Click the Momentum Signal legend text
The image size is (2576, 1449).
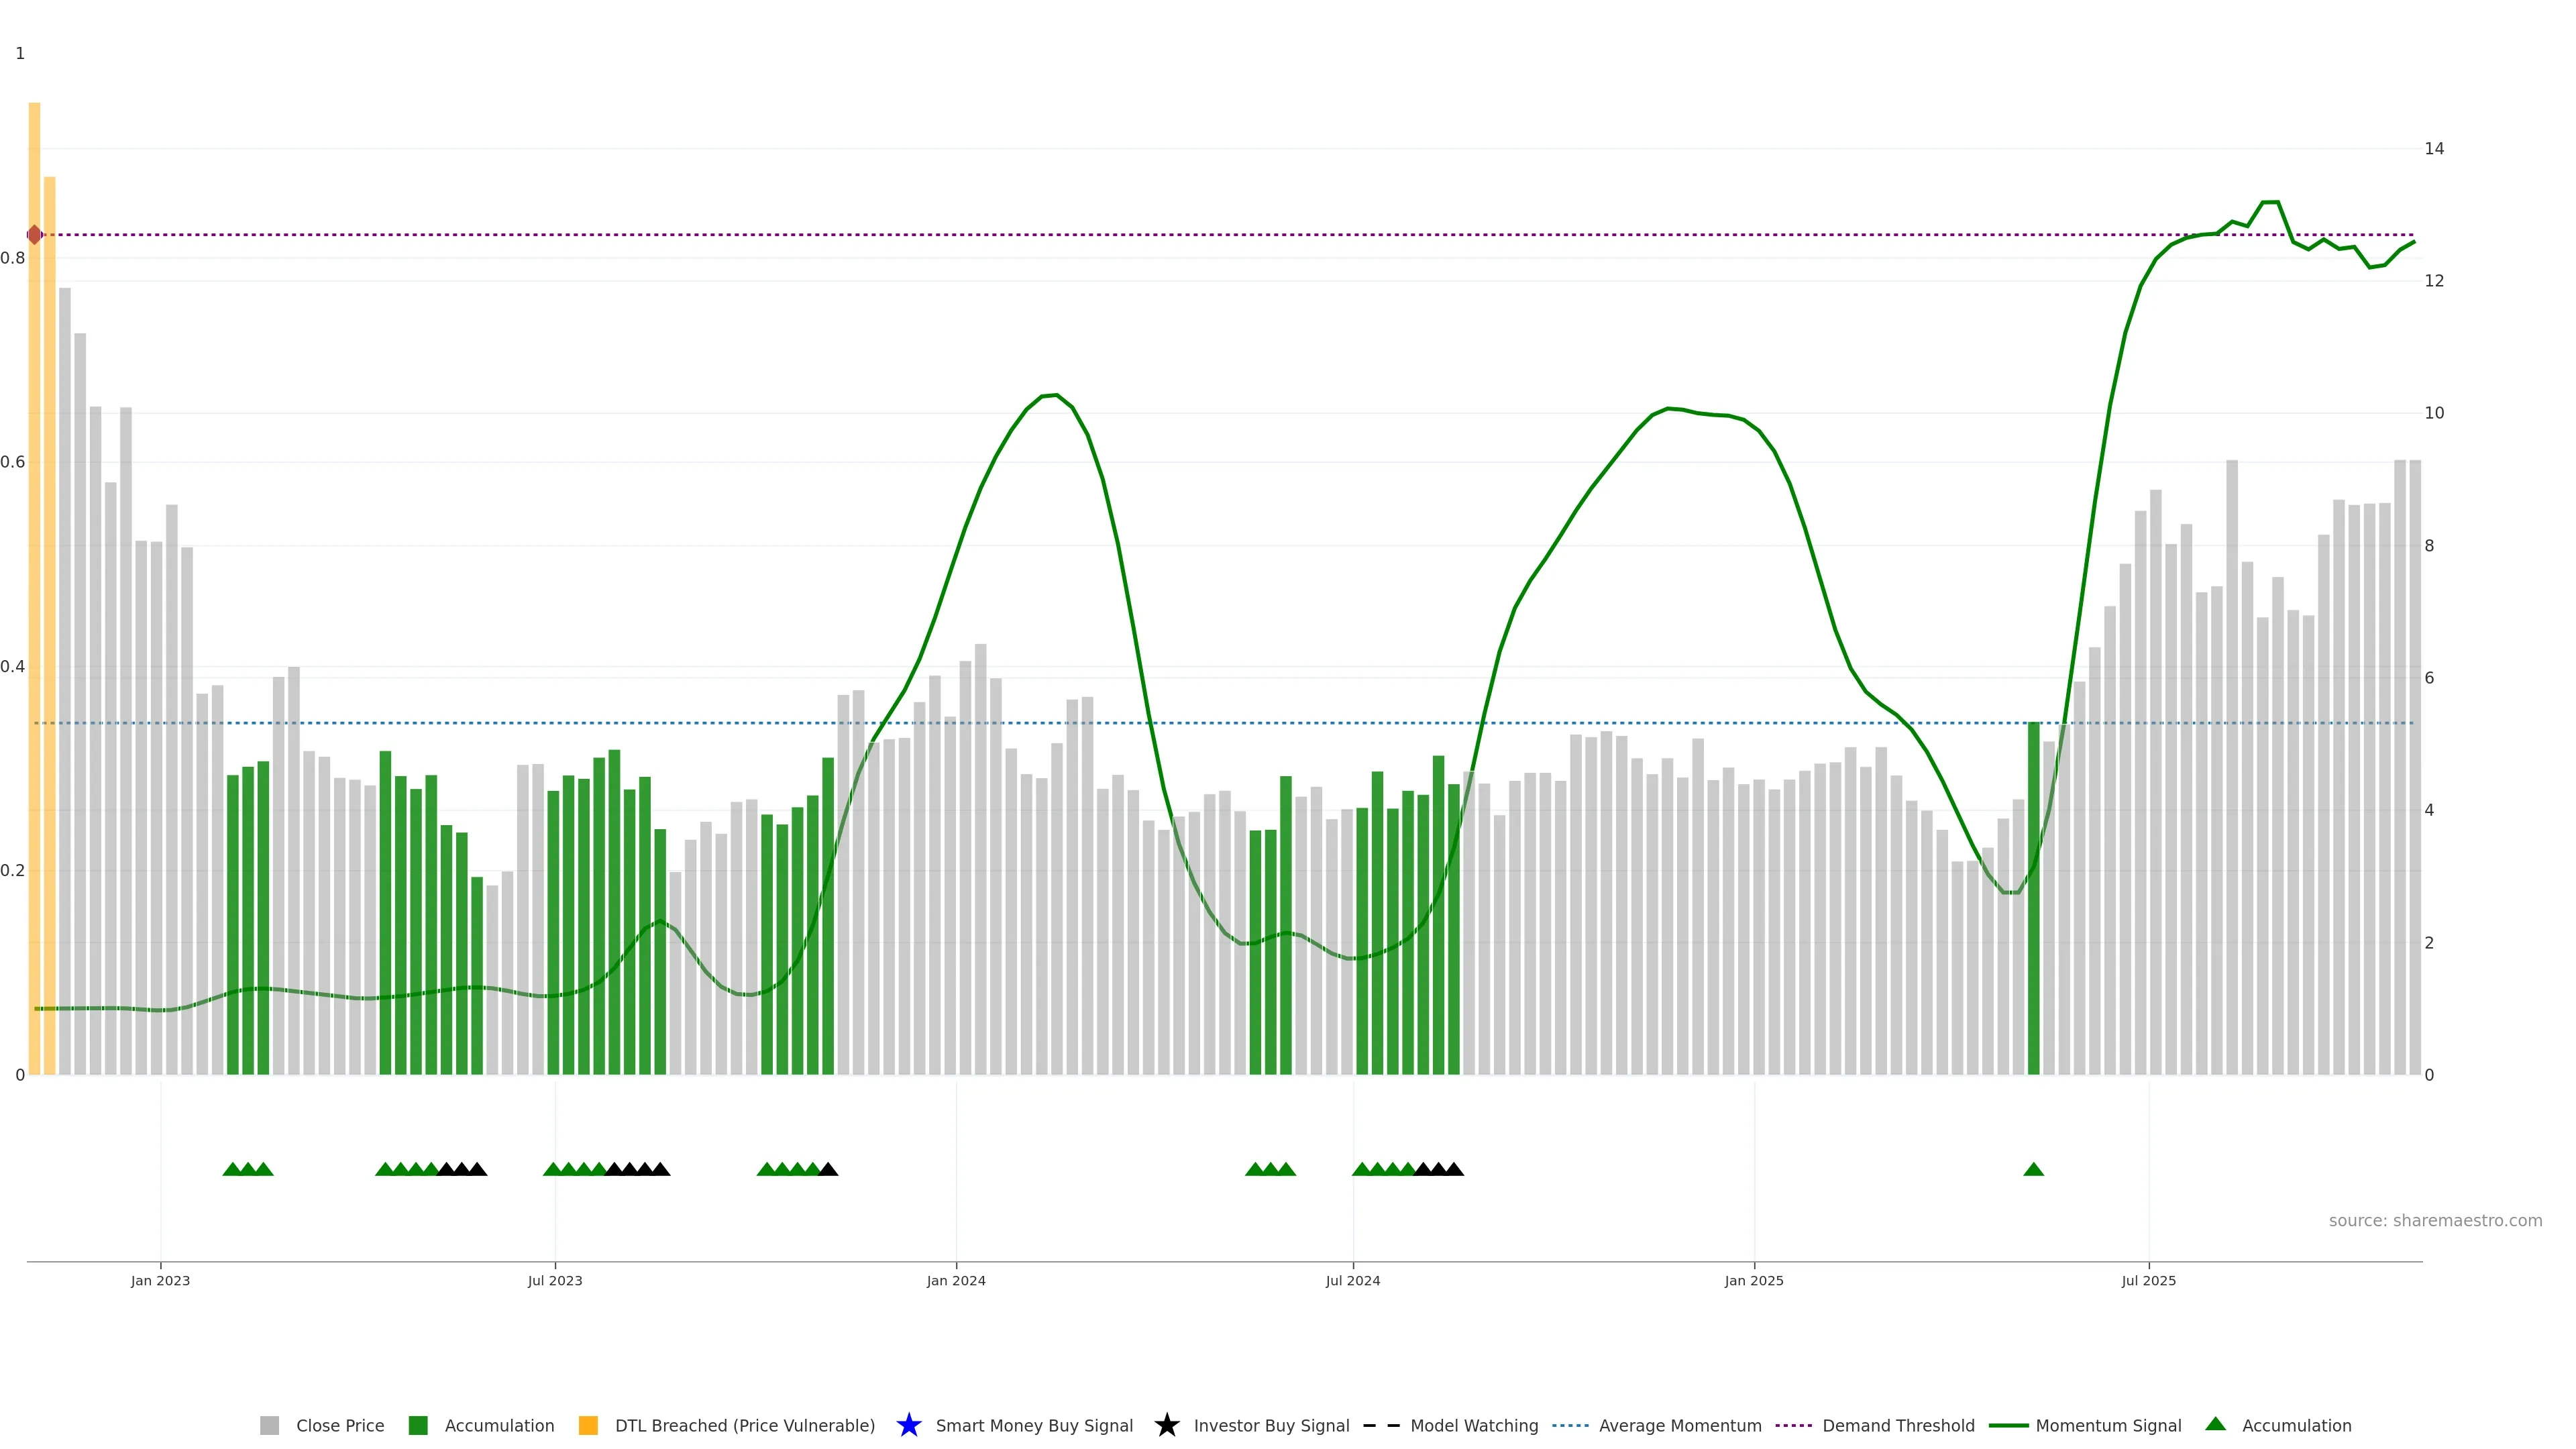2108,1425
